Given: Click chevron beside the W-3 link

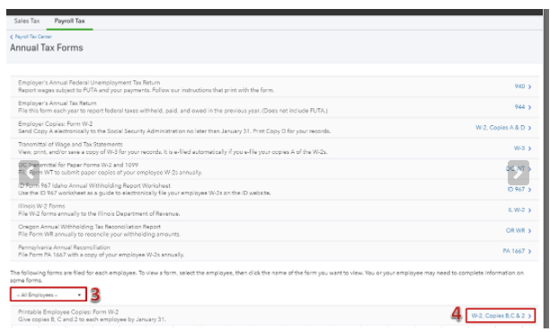Looking at the screenshot, I should coord(529,148).
